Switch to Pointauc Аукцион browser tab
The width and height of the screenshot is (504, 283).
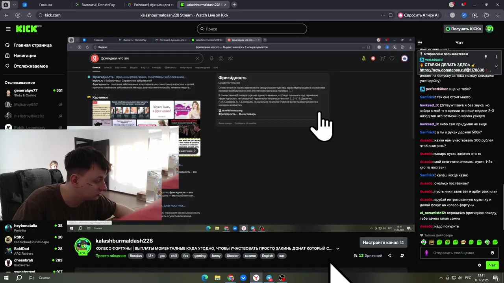coord(151,5)
